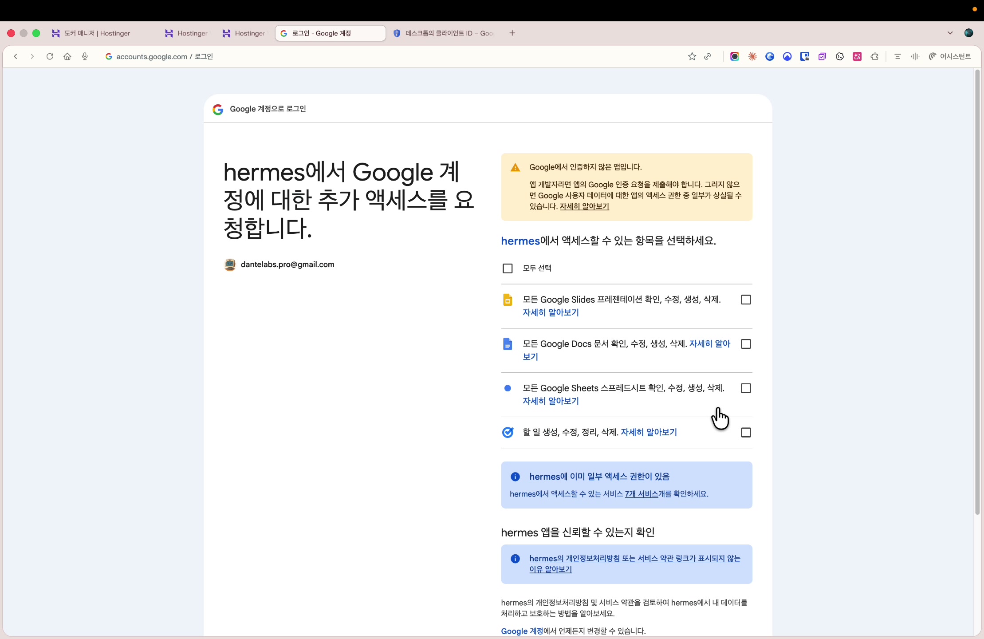984x639 pixels.
Task: Enable Google Slides access checkbox
Action: tap(746, 300)
